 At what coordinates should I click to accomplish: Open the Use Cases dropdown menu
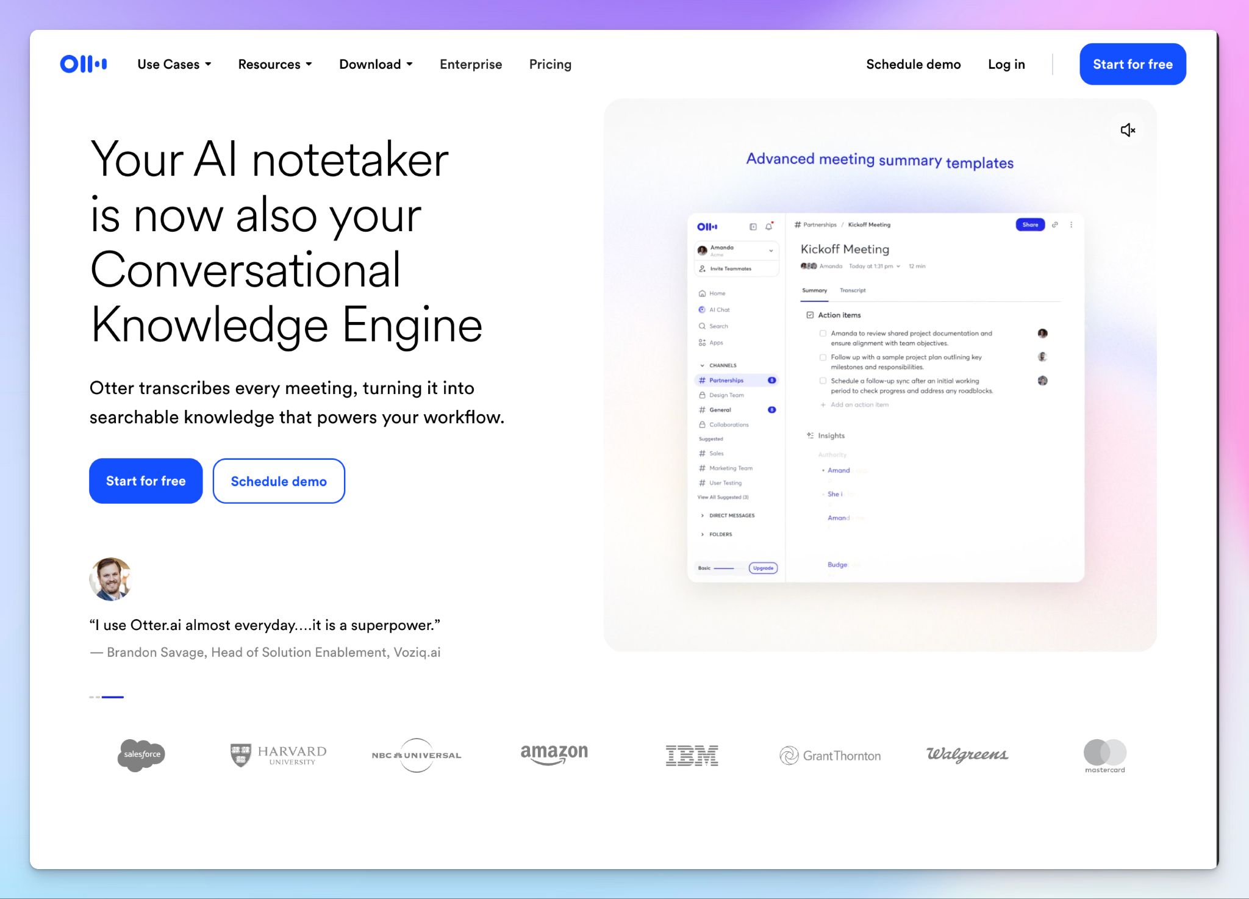[174, 64]
